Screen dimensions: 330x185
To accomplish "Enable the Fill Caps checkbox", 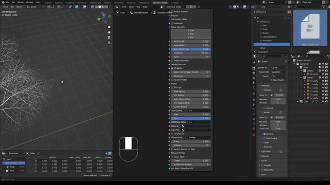I will coord(172,87).
